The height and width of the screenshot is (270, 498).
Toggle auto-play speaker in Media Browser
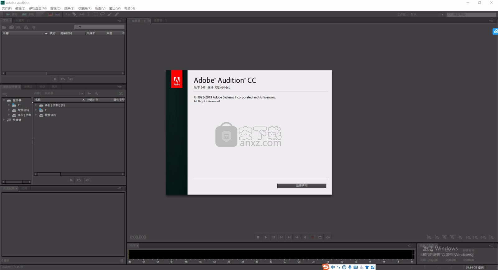pyautogui.click(x=87, y=180)
